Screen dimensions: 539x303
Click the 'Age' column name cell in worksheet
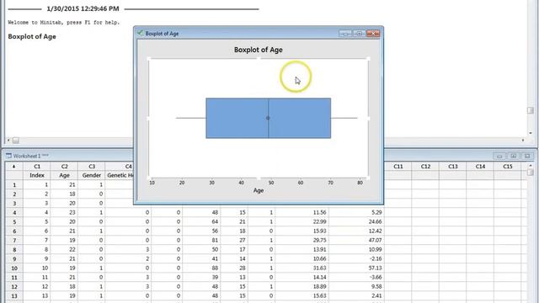64,175
